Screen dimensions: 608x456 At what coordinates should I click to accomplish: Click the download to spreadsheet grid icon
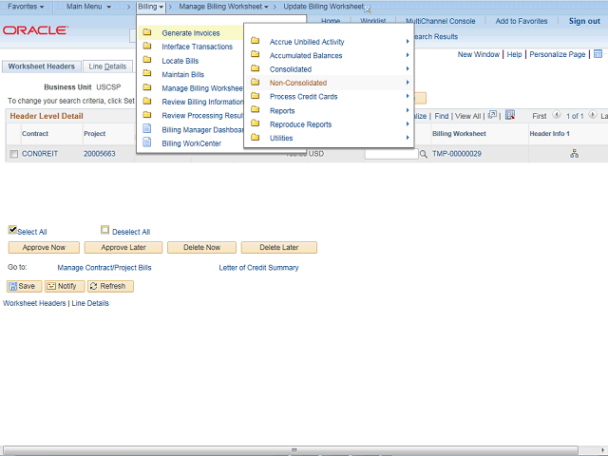click(x=510, y=115)
